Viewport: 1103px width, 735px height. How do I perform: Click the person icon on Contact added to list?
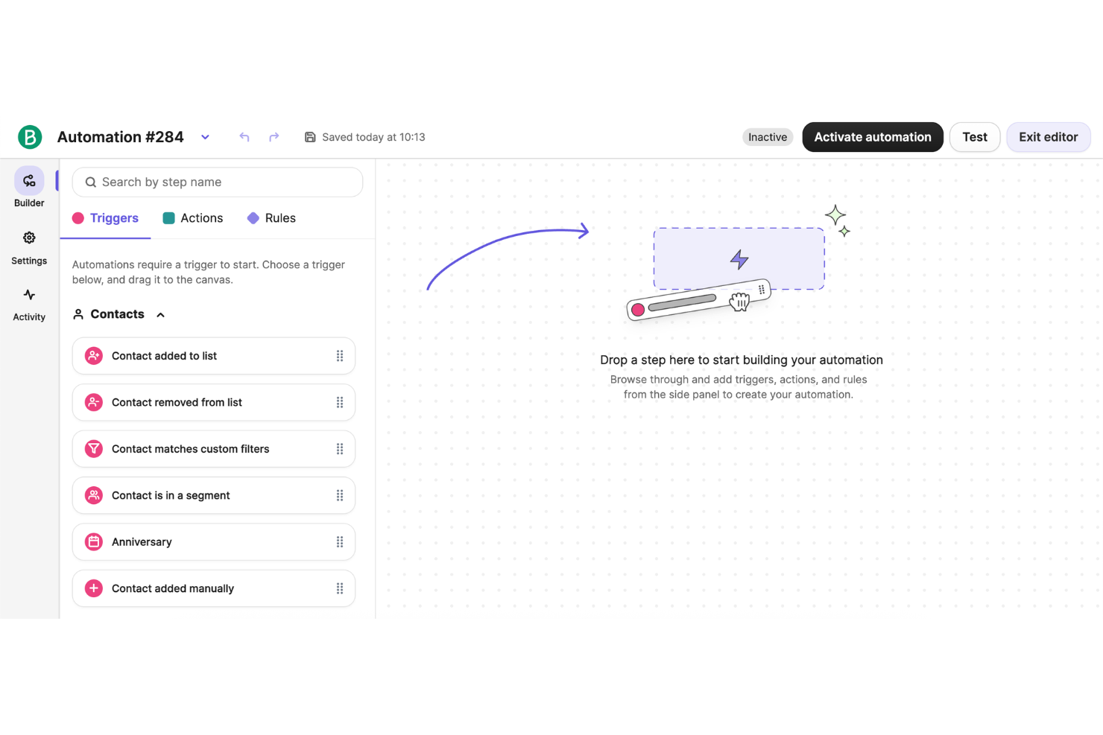93,355
